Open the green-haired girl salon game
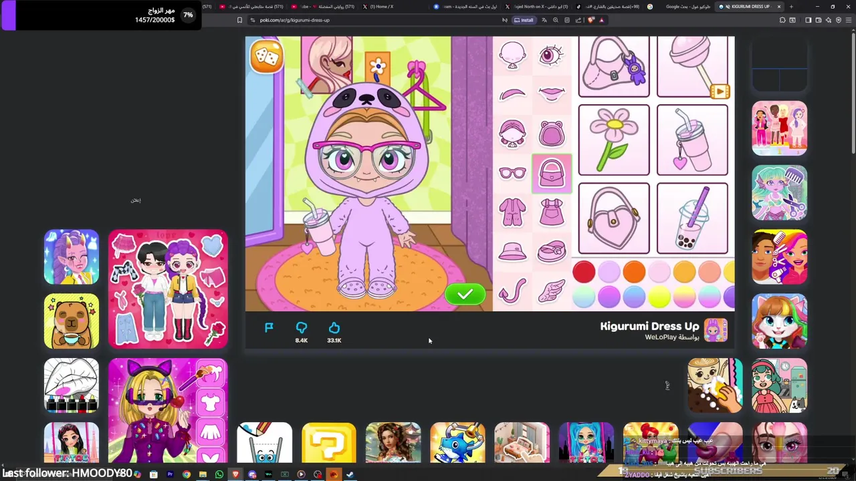 (779, 193)
